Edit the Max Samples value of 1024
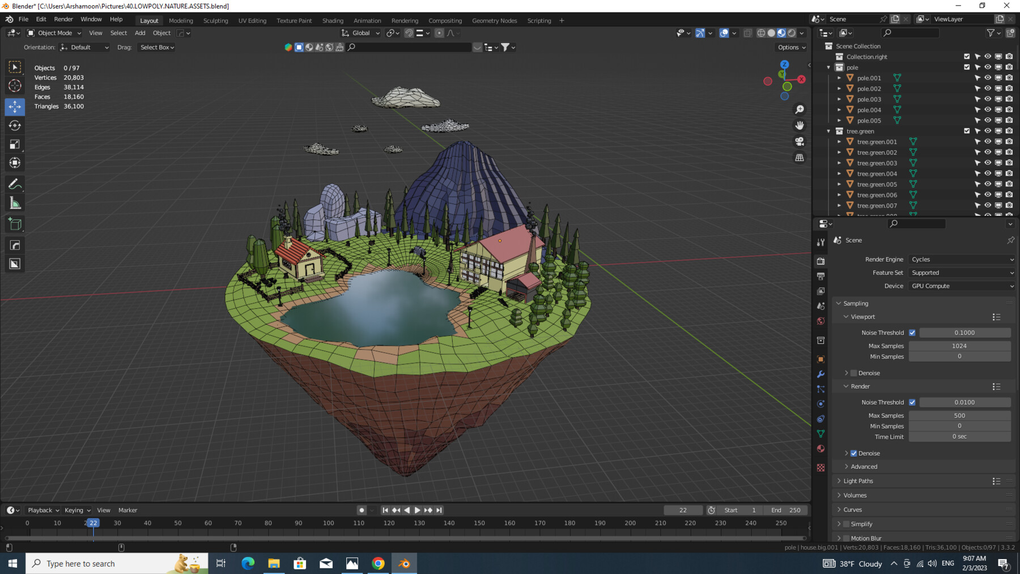Screen dimensions: 1020x574 tap(959, 346)
